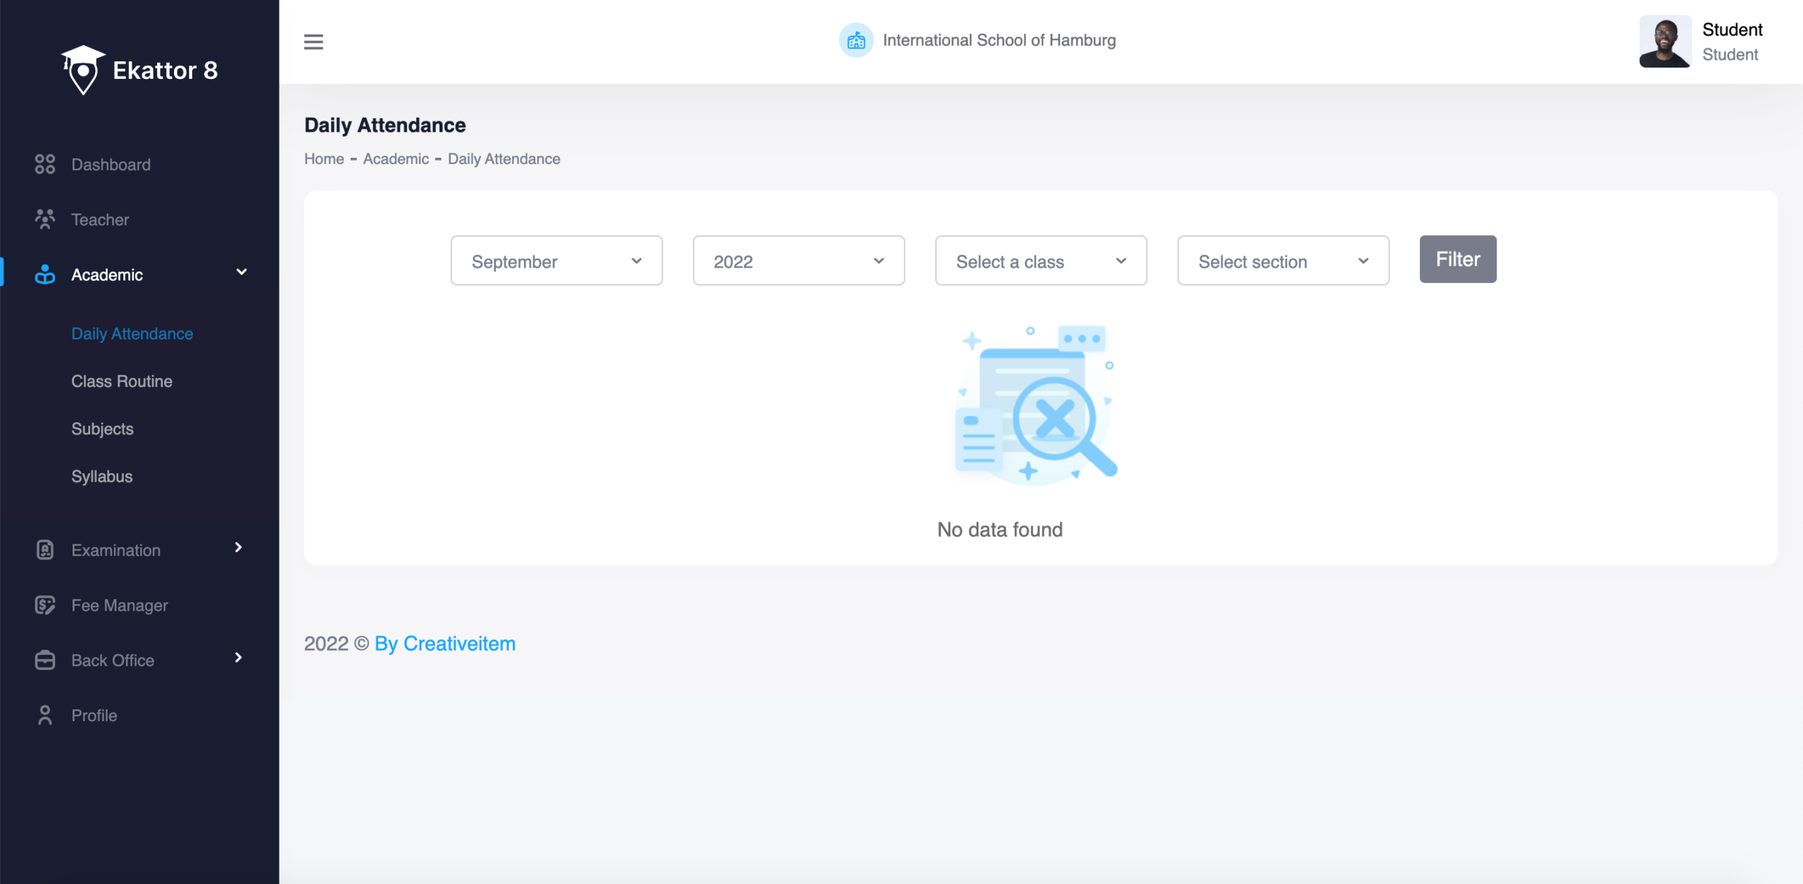Screen dimensions: 1803x884
Task: Click the hamburger menu icon
Action: pyautogui.click(x=313, y=42)
